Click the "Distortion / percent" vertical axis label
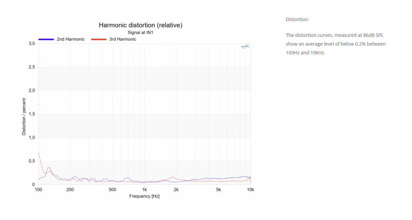412x220 pixels. (x=24, y=116)
